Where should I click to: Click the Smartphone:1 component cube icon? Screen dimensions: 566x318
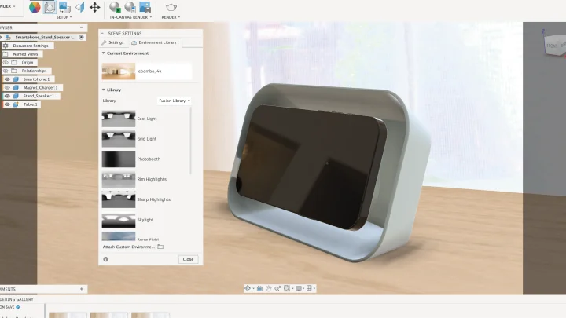tap(16, 79)
